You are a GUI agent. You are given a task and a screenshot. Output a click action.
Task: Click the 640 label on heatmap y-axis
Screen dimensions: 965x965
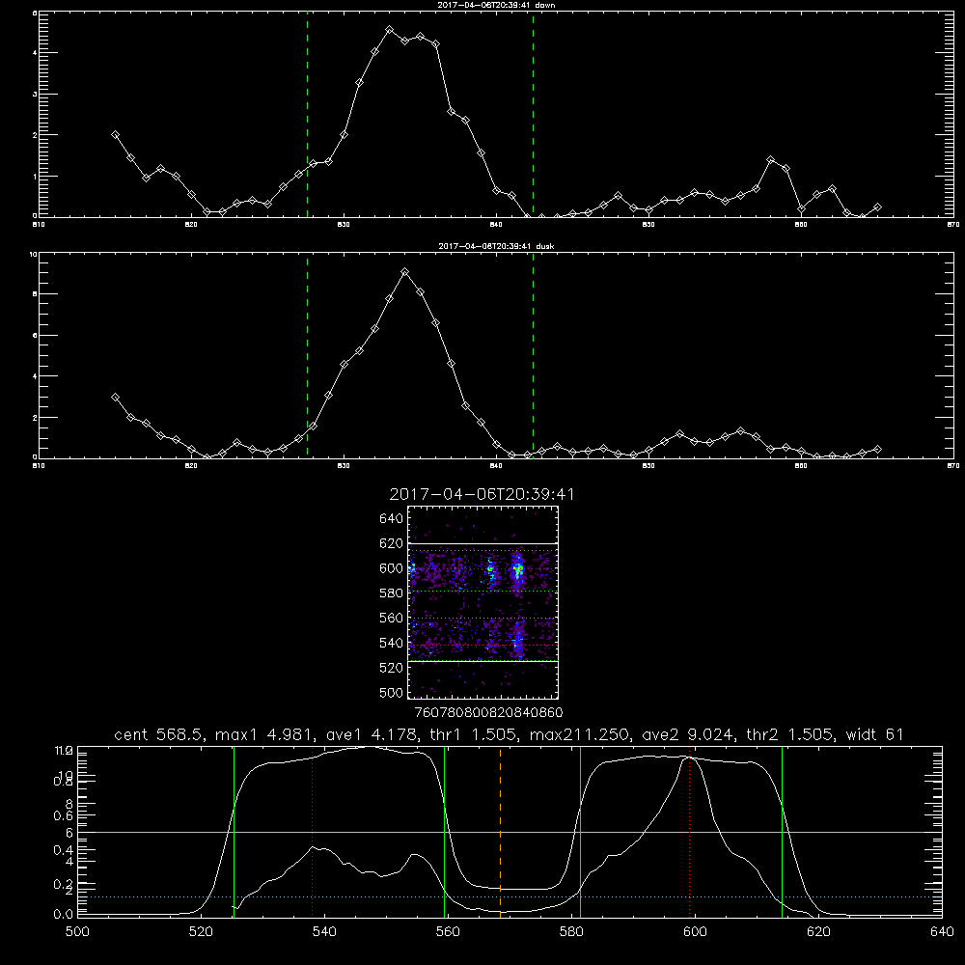point(392,519)
